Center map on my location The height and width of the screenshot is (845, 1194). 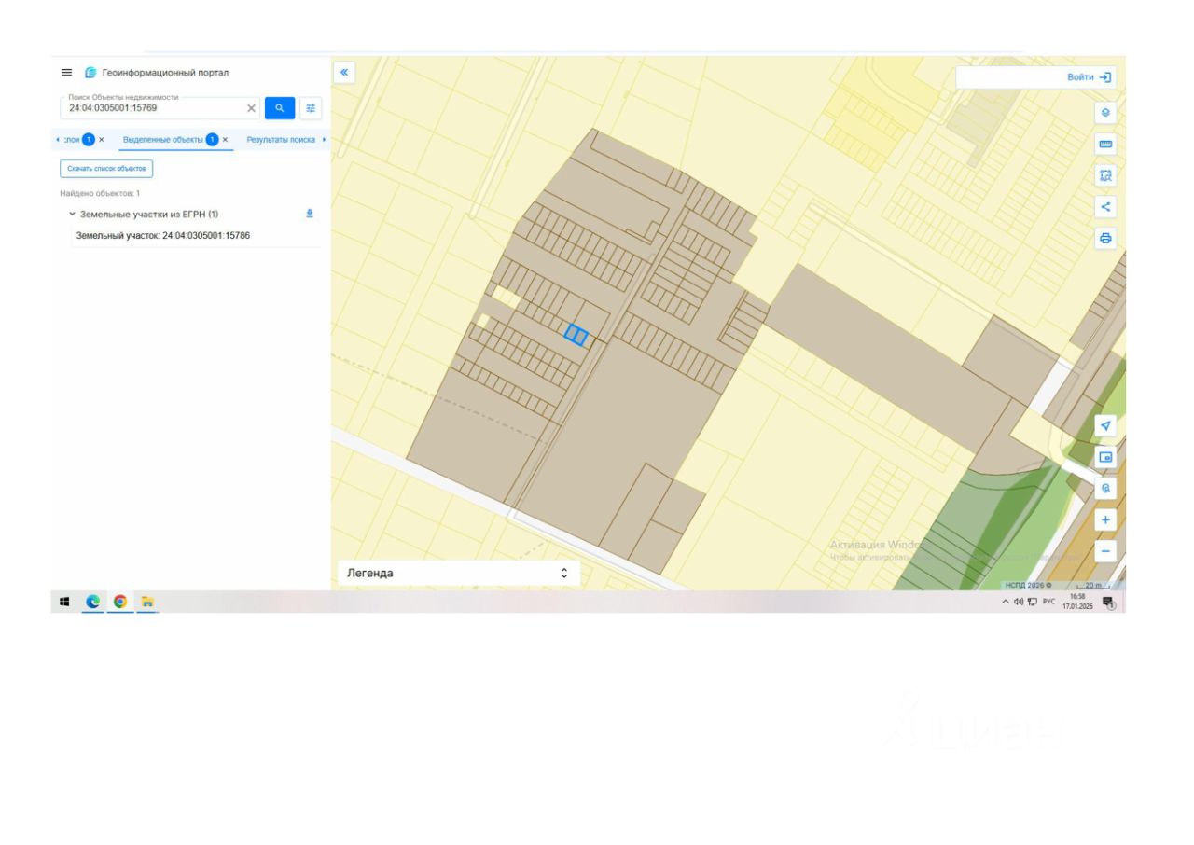[x=1105, y=425]
